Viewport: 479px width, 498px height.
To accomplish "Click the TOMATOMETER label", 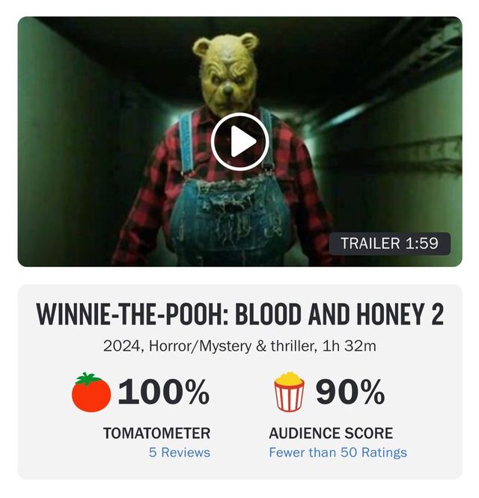I will [156, 434].
